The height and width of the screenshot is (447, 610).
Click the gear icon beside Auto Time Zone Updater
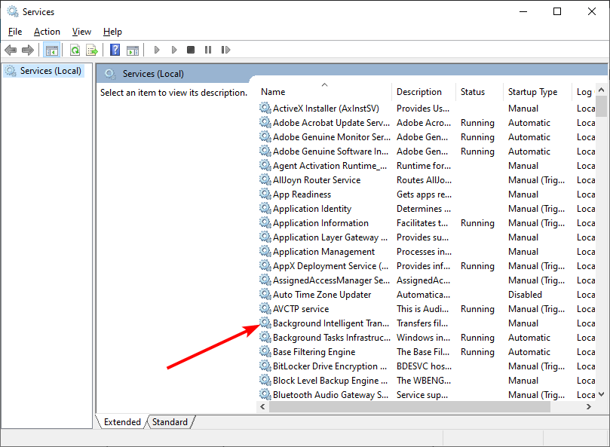[x=265, y=294]
